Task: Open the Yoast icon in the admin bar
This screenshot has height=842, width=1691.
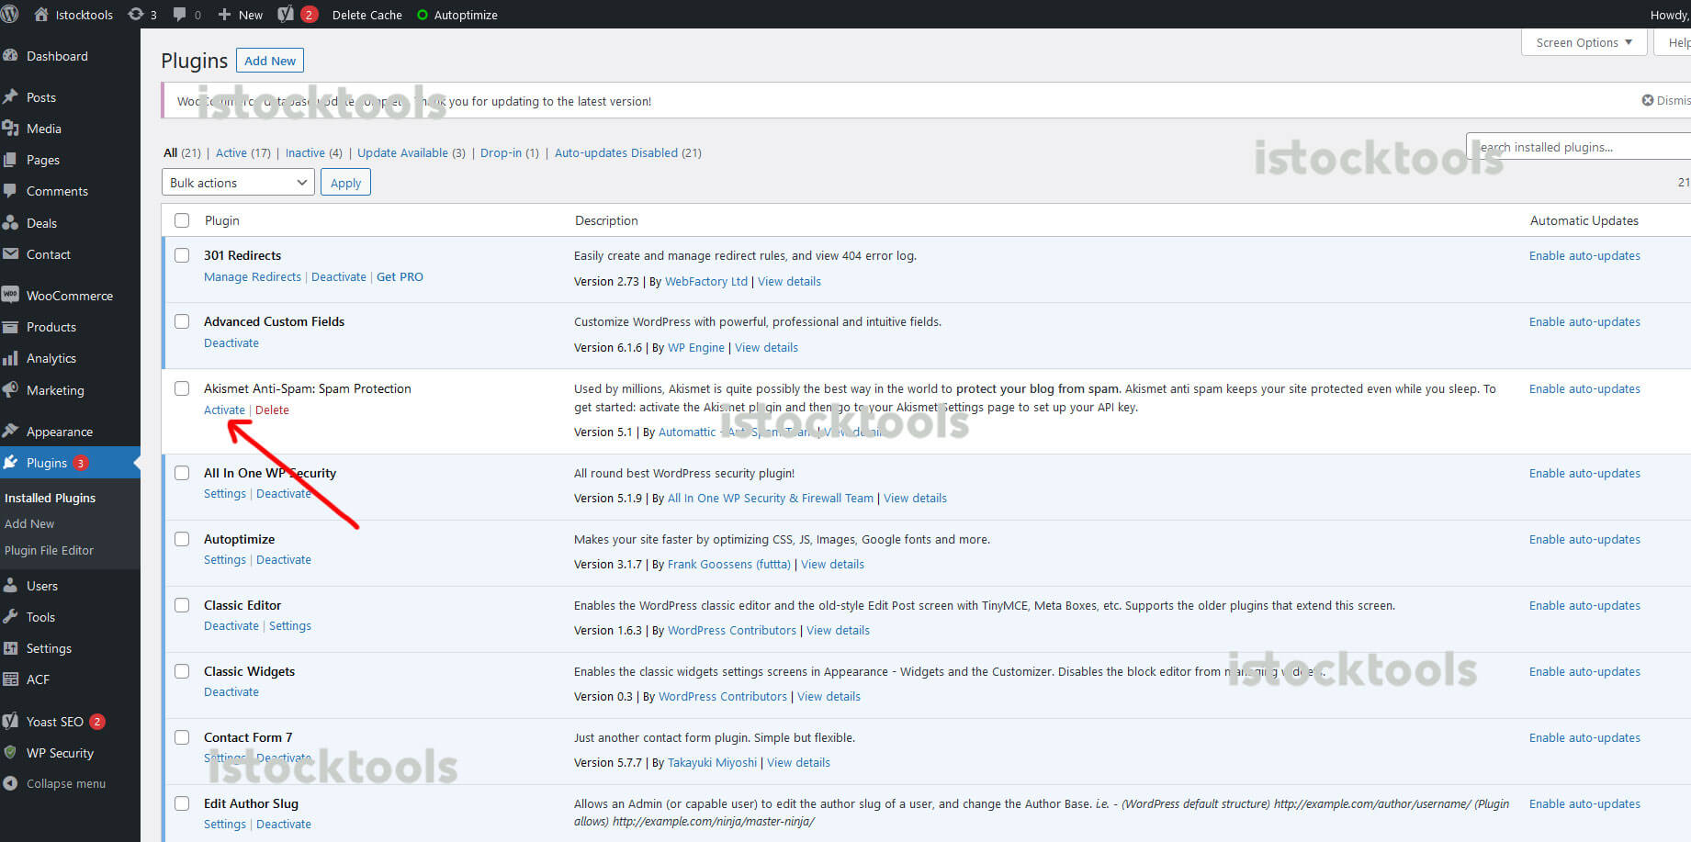Action: pos(286,15)
